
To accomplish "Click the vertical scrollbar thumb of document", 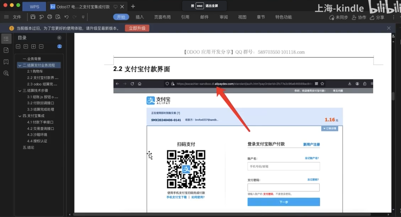I will pos(393,96).
